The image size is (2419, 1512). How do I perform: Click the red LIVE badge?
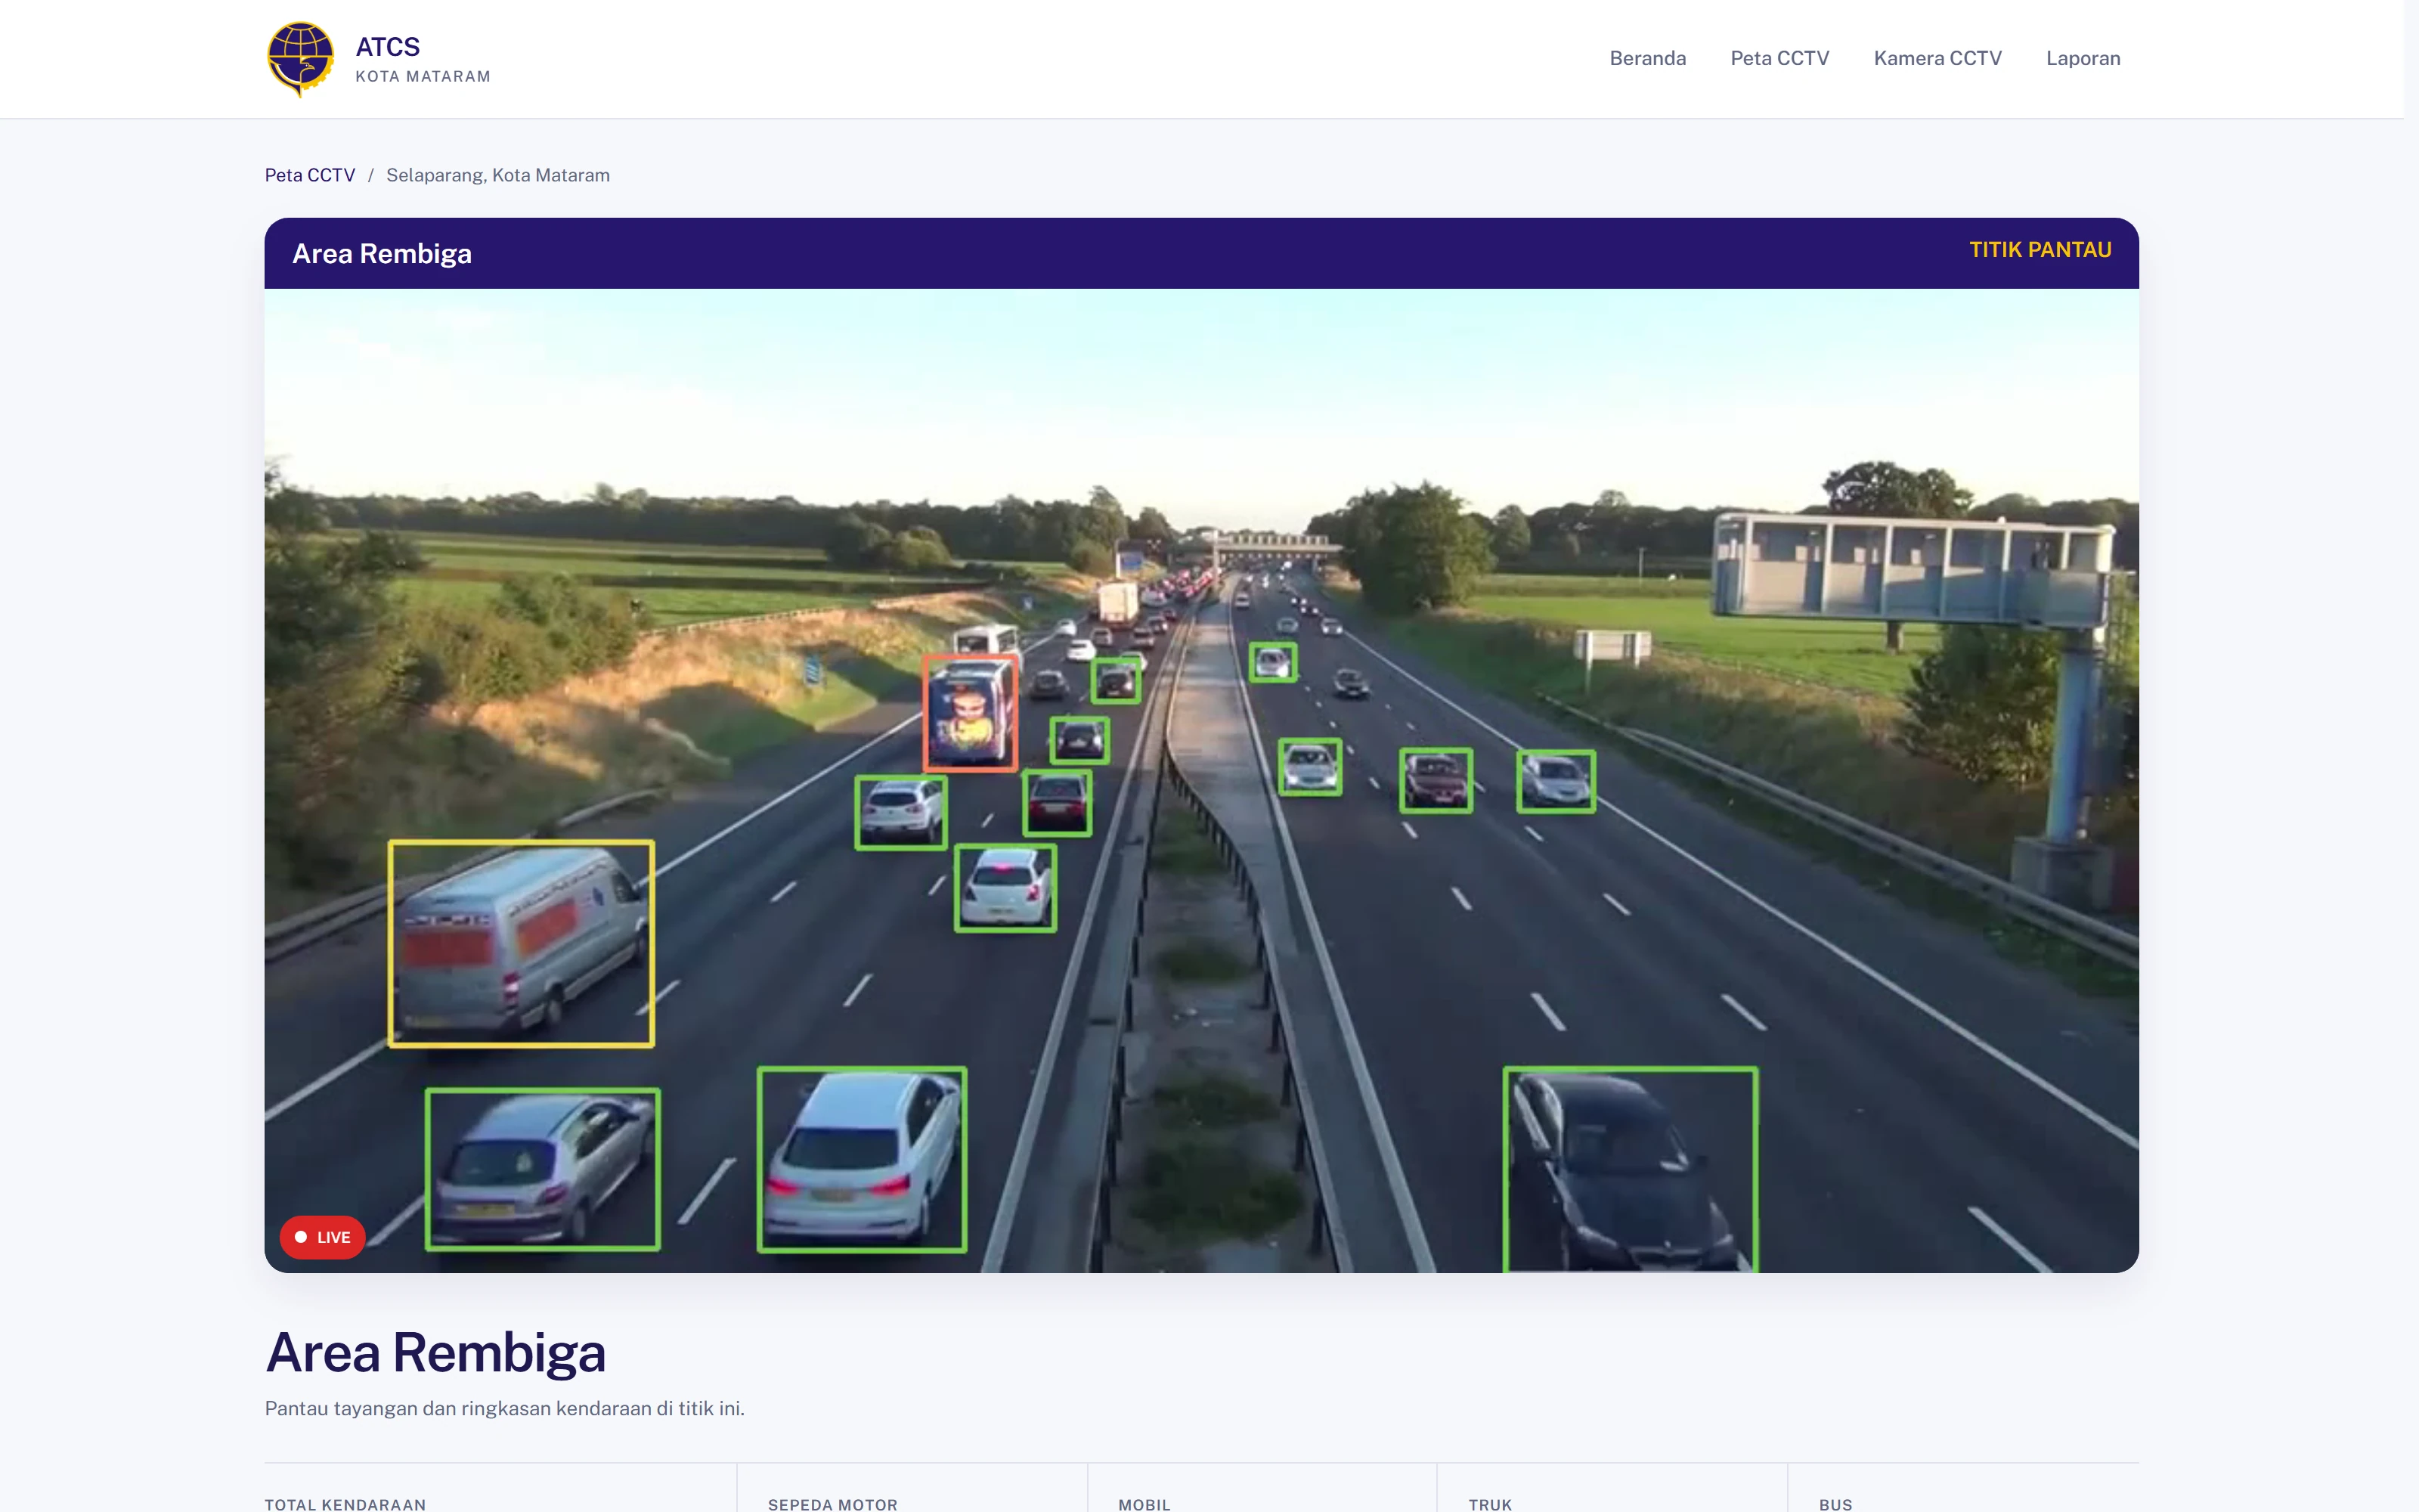coord(323,1237)
